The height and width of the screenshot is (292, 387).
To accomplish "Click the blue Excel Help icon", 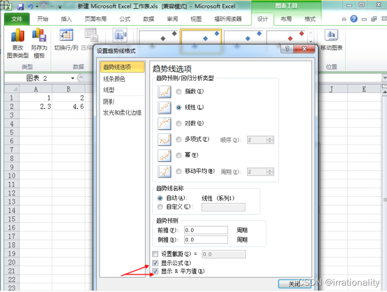I will point(354,19).
